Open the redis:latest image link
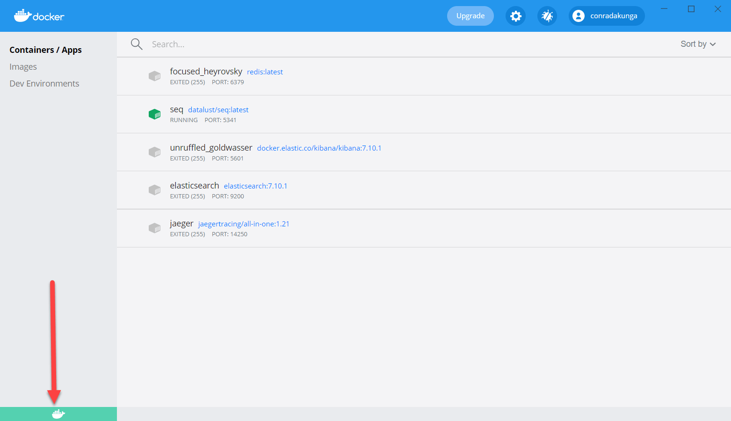 click(x=265, y=72)
